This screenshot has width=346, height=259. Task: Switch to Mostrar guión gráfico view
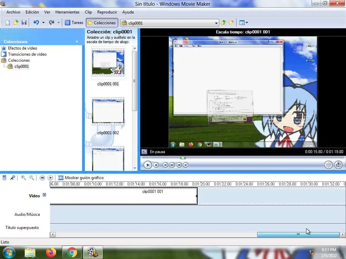pos(81,178)
